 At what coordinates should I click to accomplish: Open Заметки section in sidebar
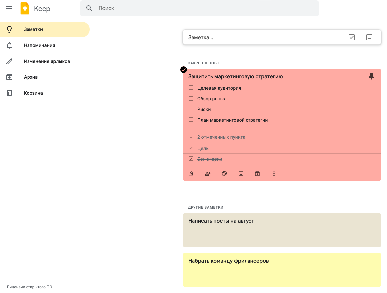[45, 29]
